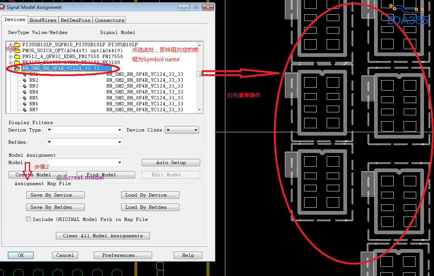Open the Device Class dropdown
This screenshot has width=434, height=276.
(196, 130)
